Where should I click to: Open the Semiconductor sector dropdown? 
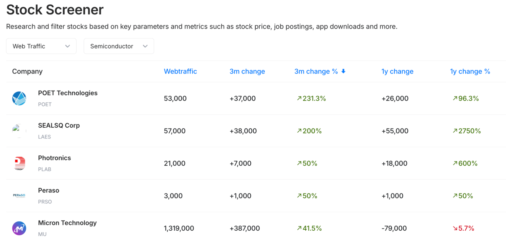click(x=119, y=46)
